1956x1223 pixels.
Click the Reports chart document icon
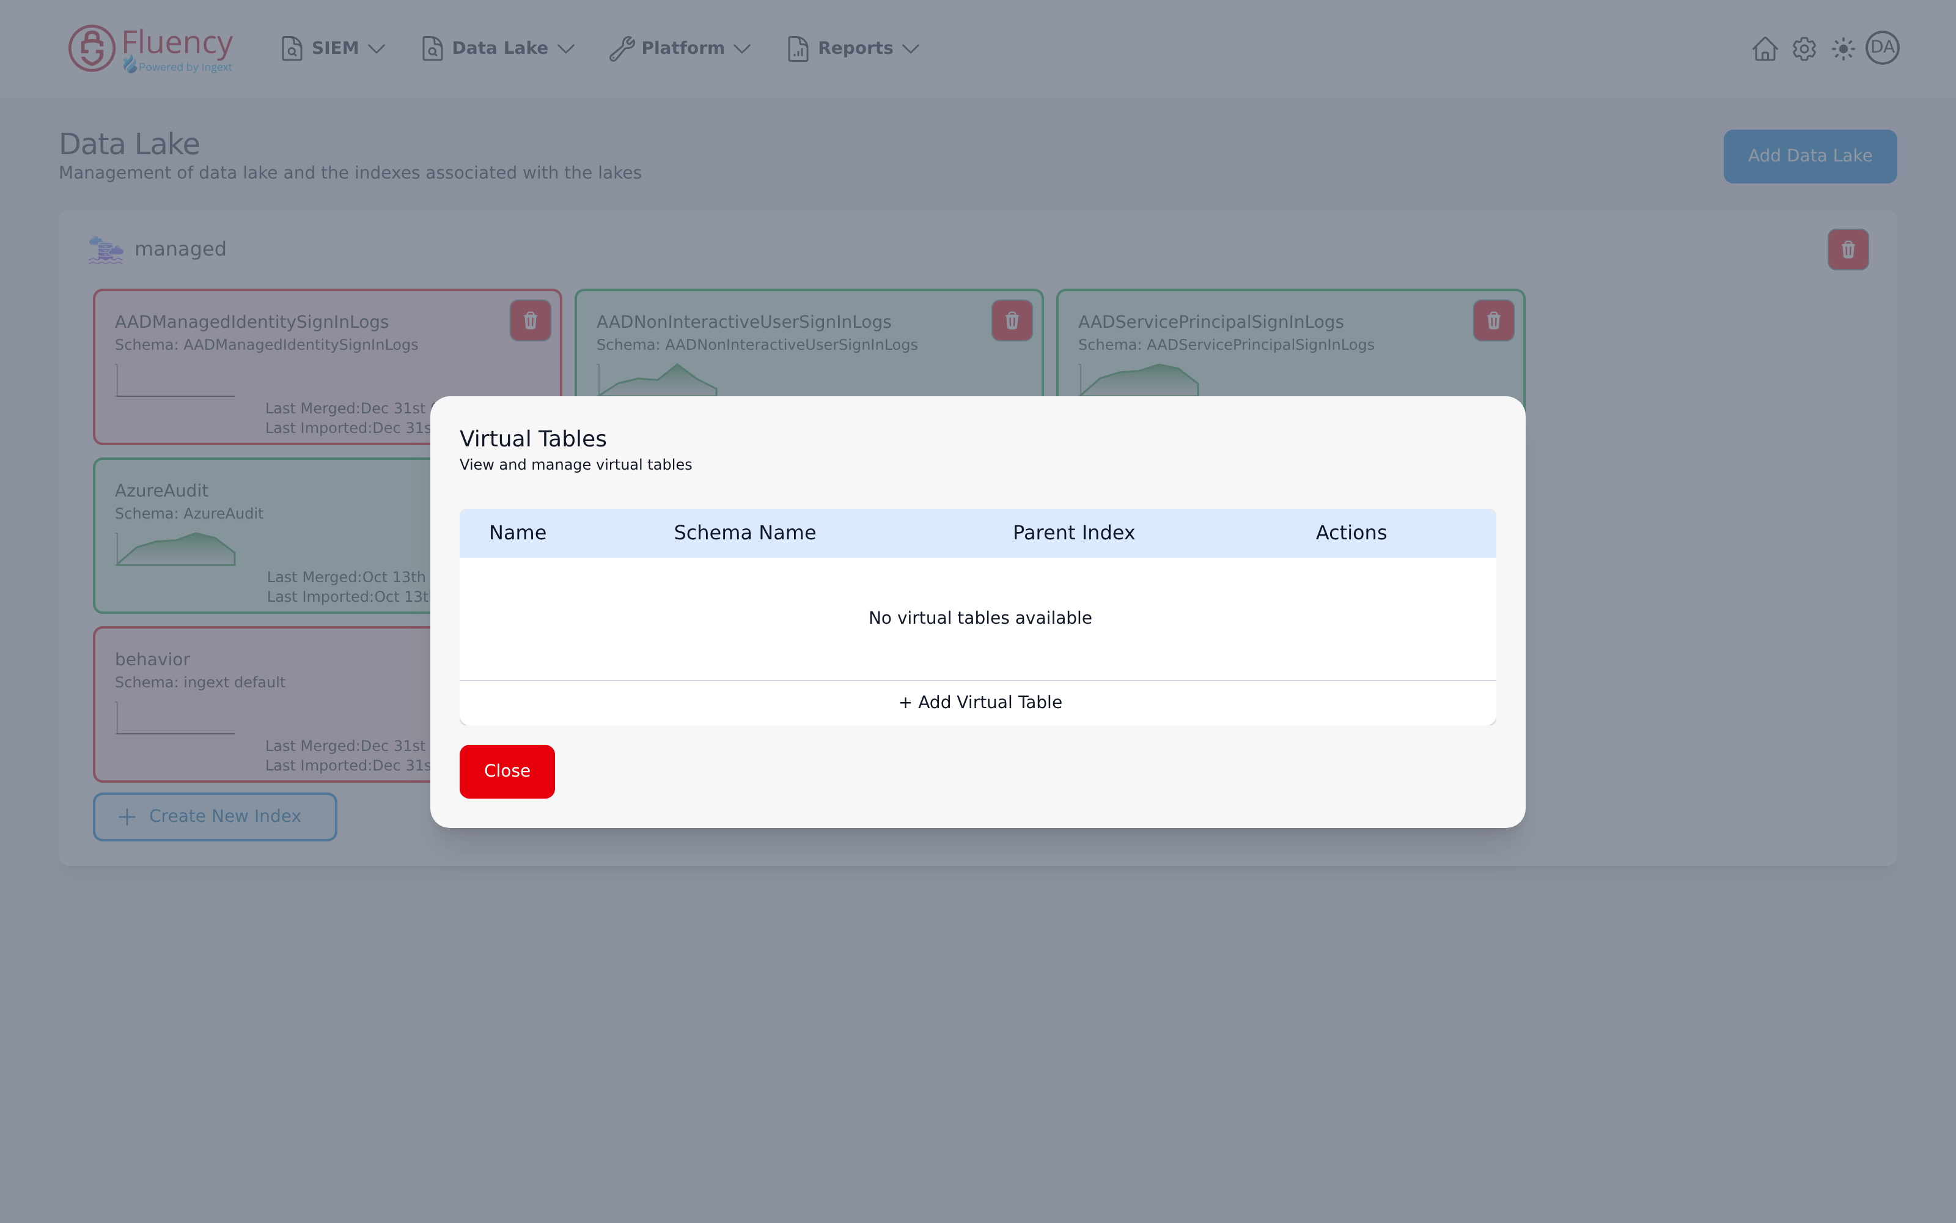(x=798, y=48)
